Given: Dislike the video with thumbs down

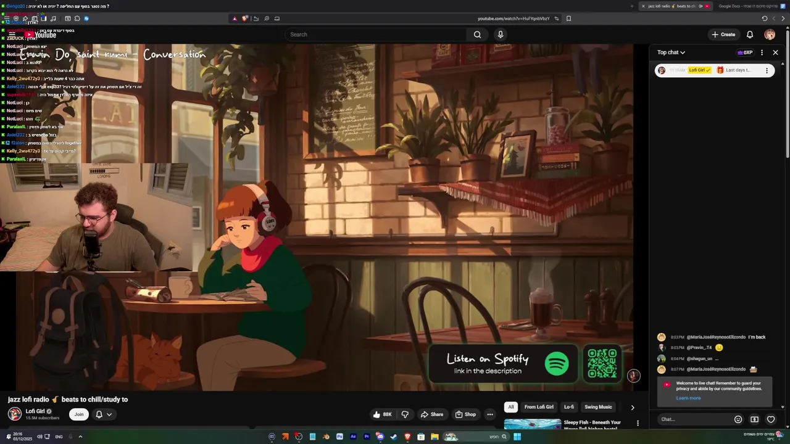Looking at the screenshot, I should pos(405,414).
